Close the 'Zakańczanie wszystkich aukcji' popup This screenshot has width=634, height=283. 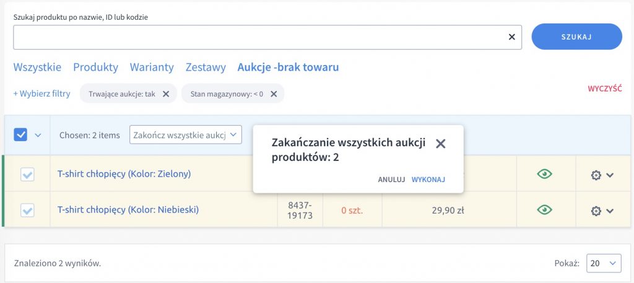tap(440, 144)
